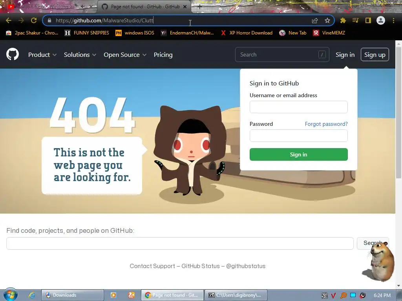Click the Sign up button
The image size is (402, 301).
tap(375, 55)
